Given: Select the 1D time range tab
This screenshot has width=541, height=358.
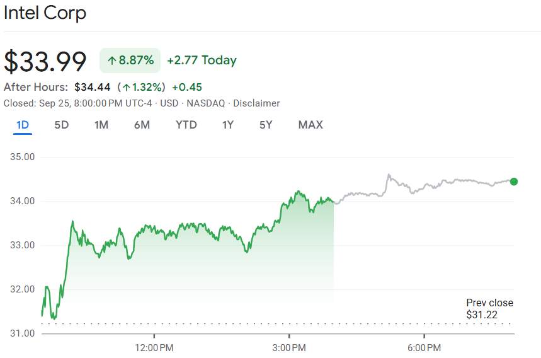Looking at the screenshot, I should 23,125.
